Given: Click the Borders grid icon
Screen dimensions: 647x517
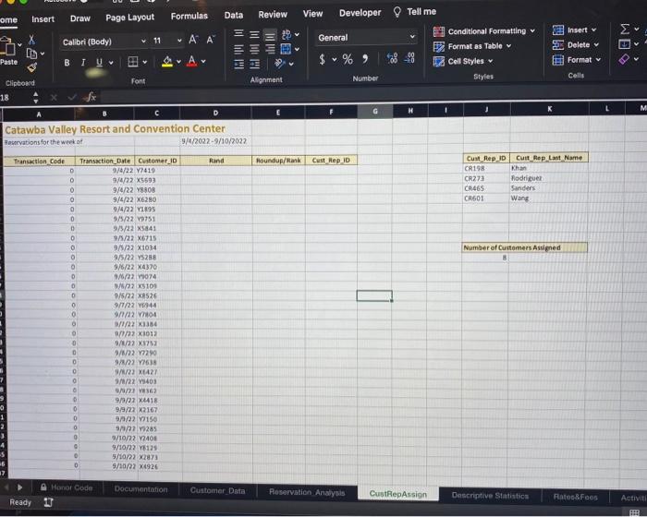Looking at the screenshot, I should pyautogui.click(x=133, y=62).
